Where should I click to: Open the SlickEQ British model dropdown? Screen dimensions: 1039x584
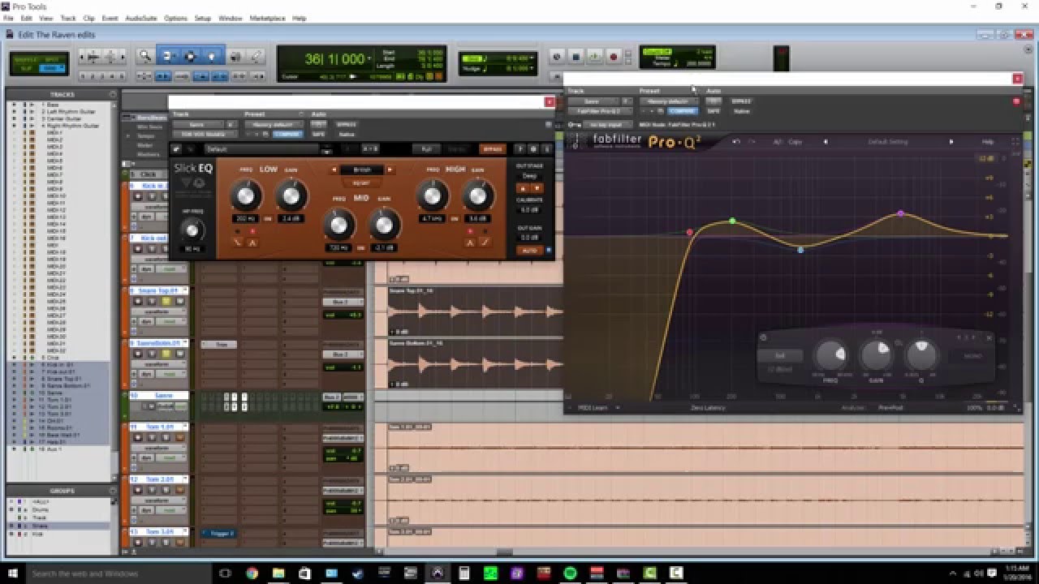tap(361, 170)
